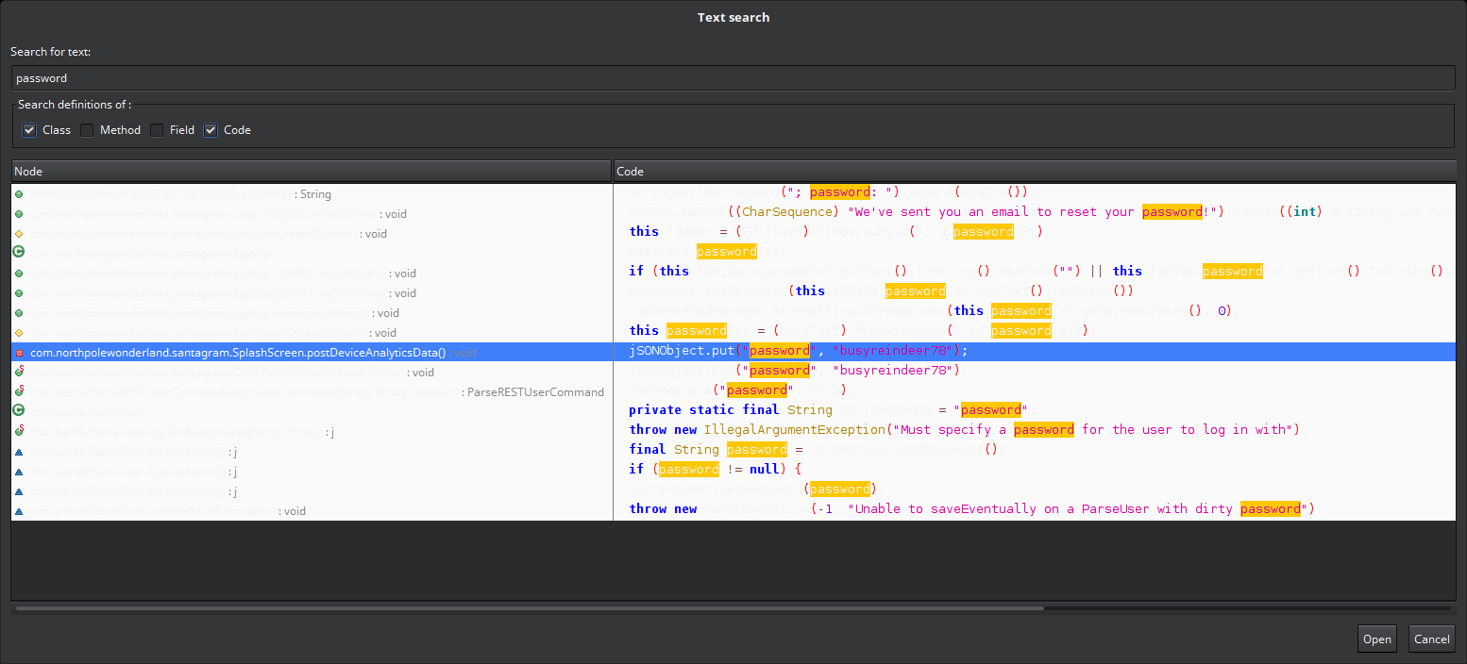Click the green class icon beside santagram.SignUp
Screen dimensions: 1467x664
tap(19, 253)
